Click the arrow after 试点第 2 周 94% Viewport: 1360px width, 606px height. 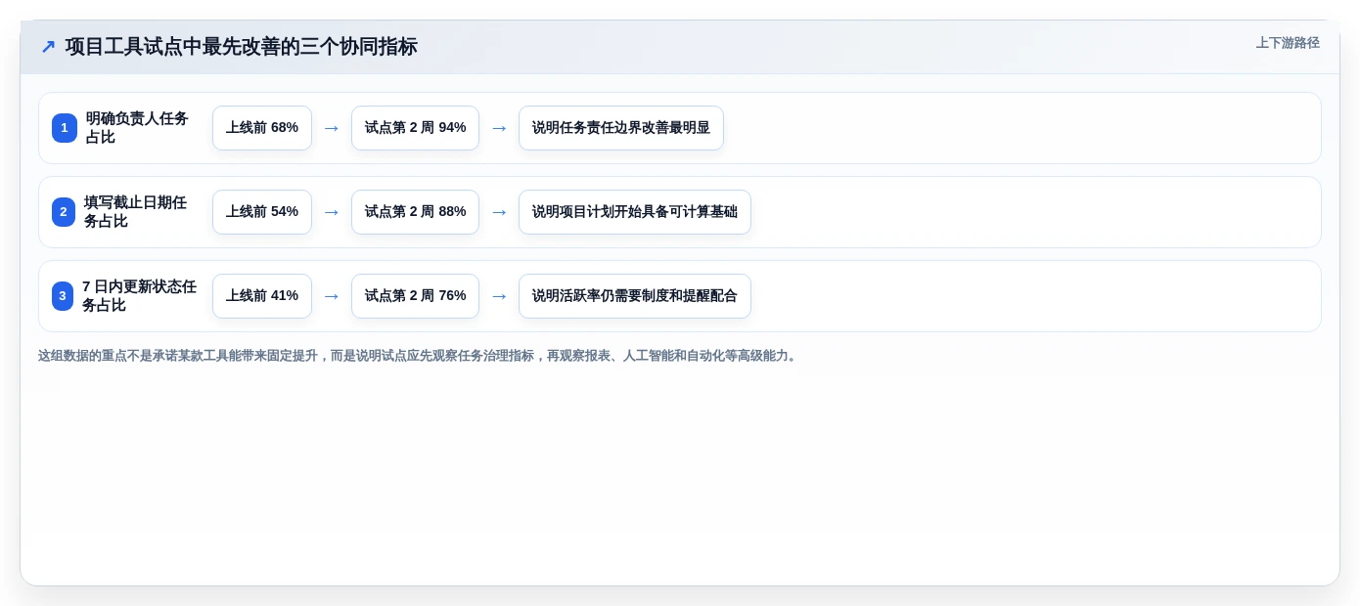(499, 128)
